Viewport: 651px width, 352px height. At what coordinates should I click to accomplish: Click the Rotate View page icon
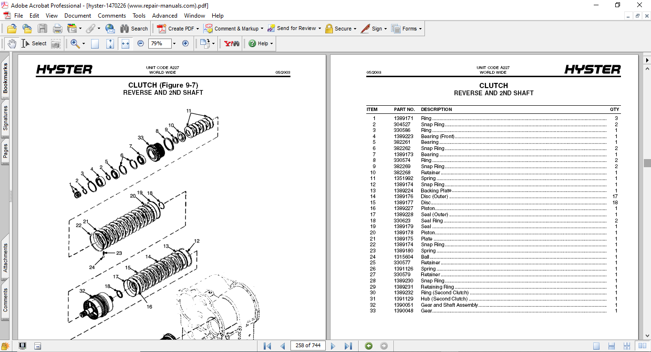click(x=205, y=43)
